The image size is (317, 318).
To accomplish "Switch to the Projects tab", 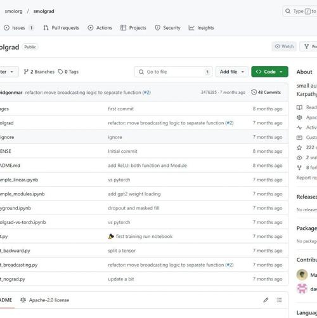I will 133,28.
